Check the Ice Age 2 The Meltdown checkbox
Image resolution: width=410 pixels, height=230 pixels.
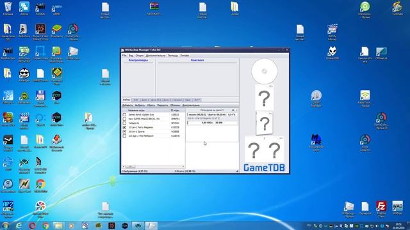pos(124,136)
